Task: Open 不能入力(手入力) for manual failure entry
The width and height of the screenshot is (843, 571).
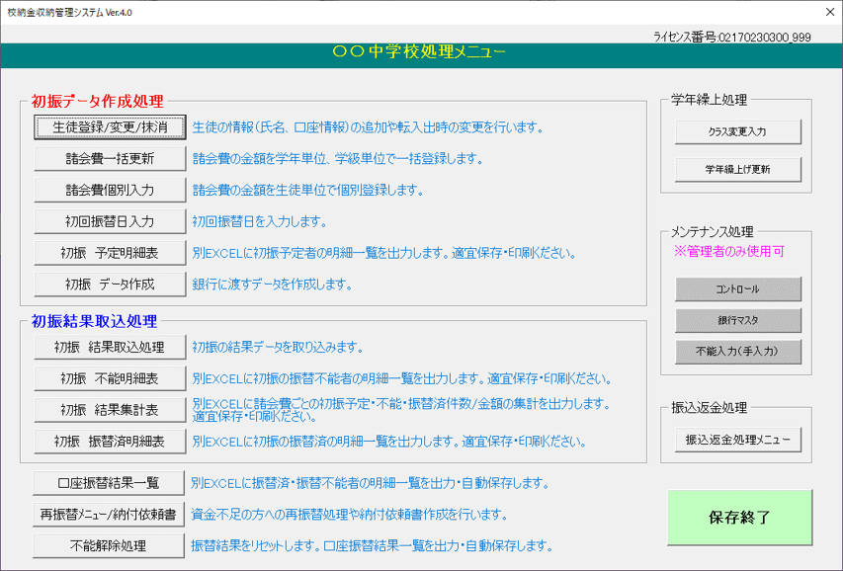Action: pyautogui.click(x=737, y=352)
